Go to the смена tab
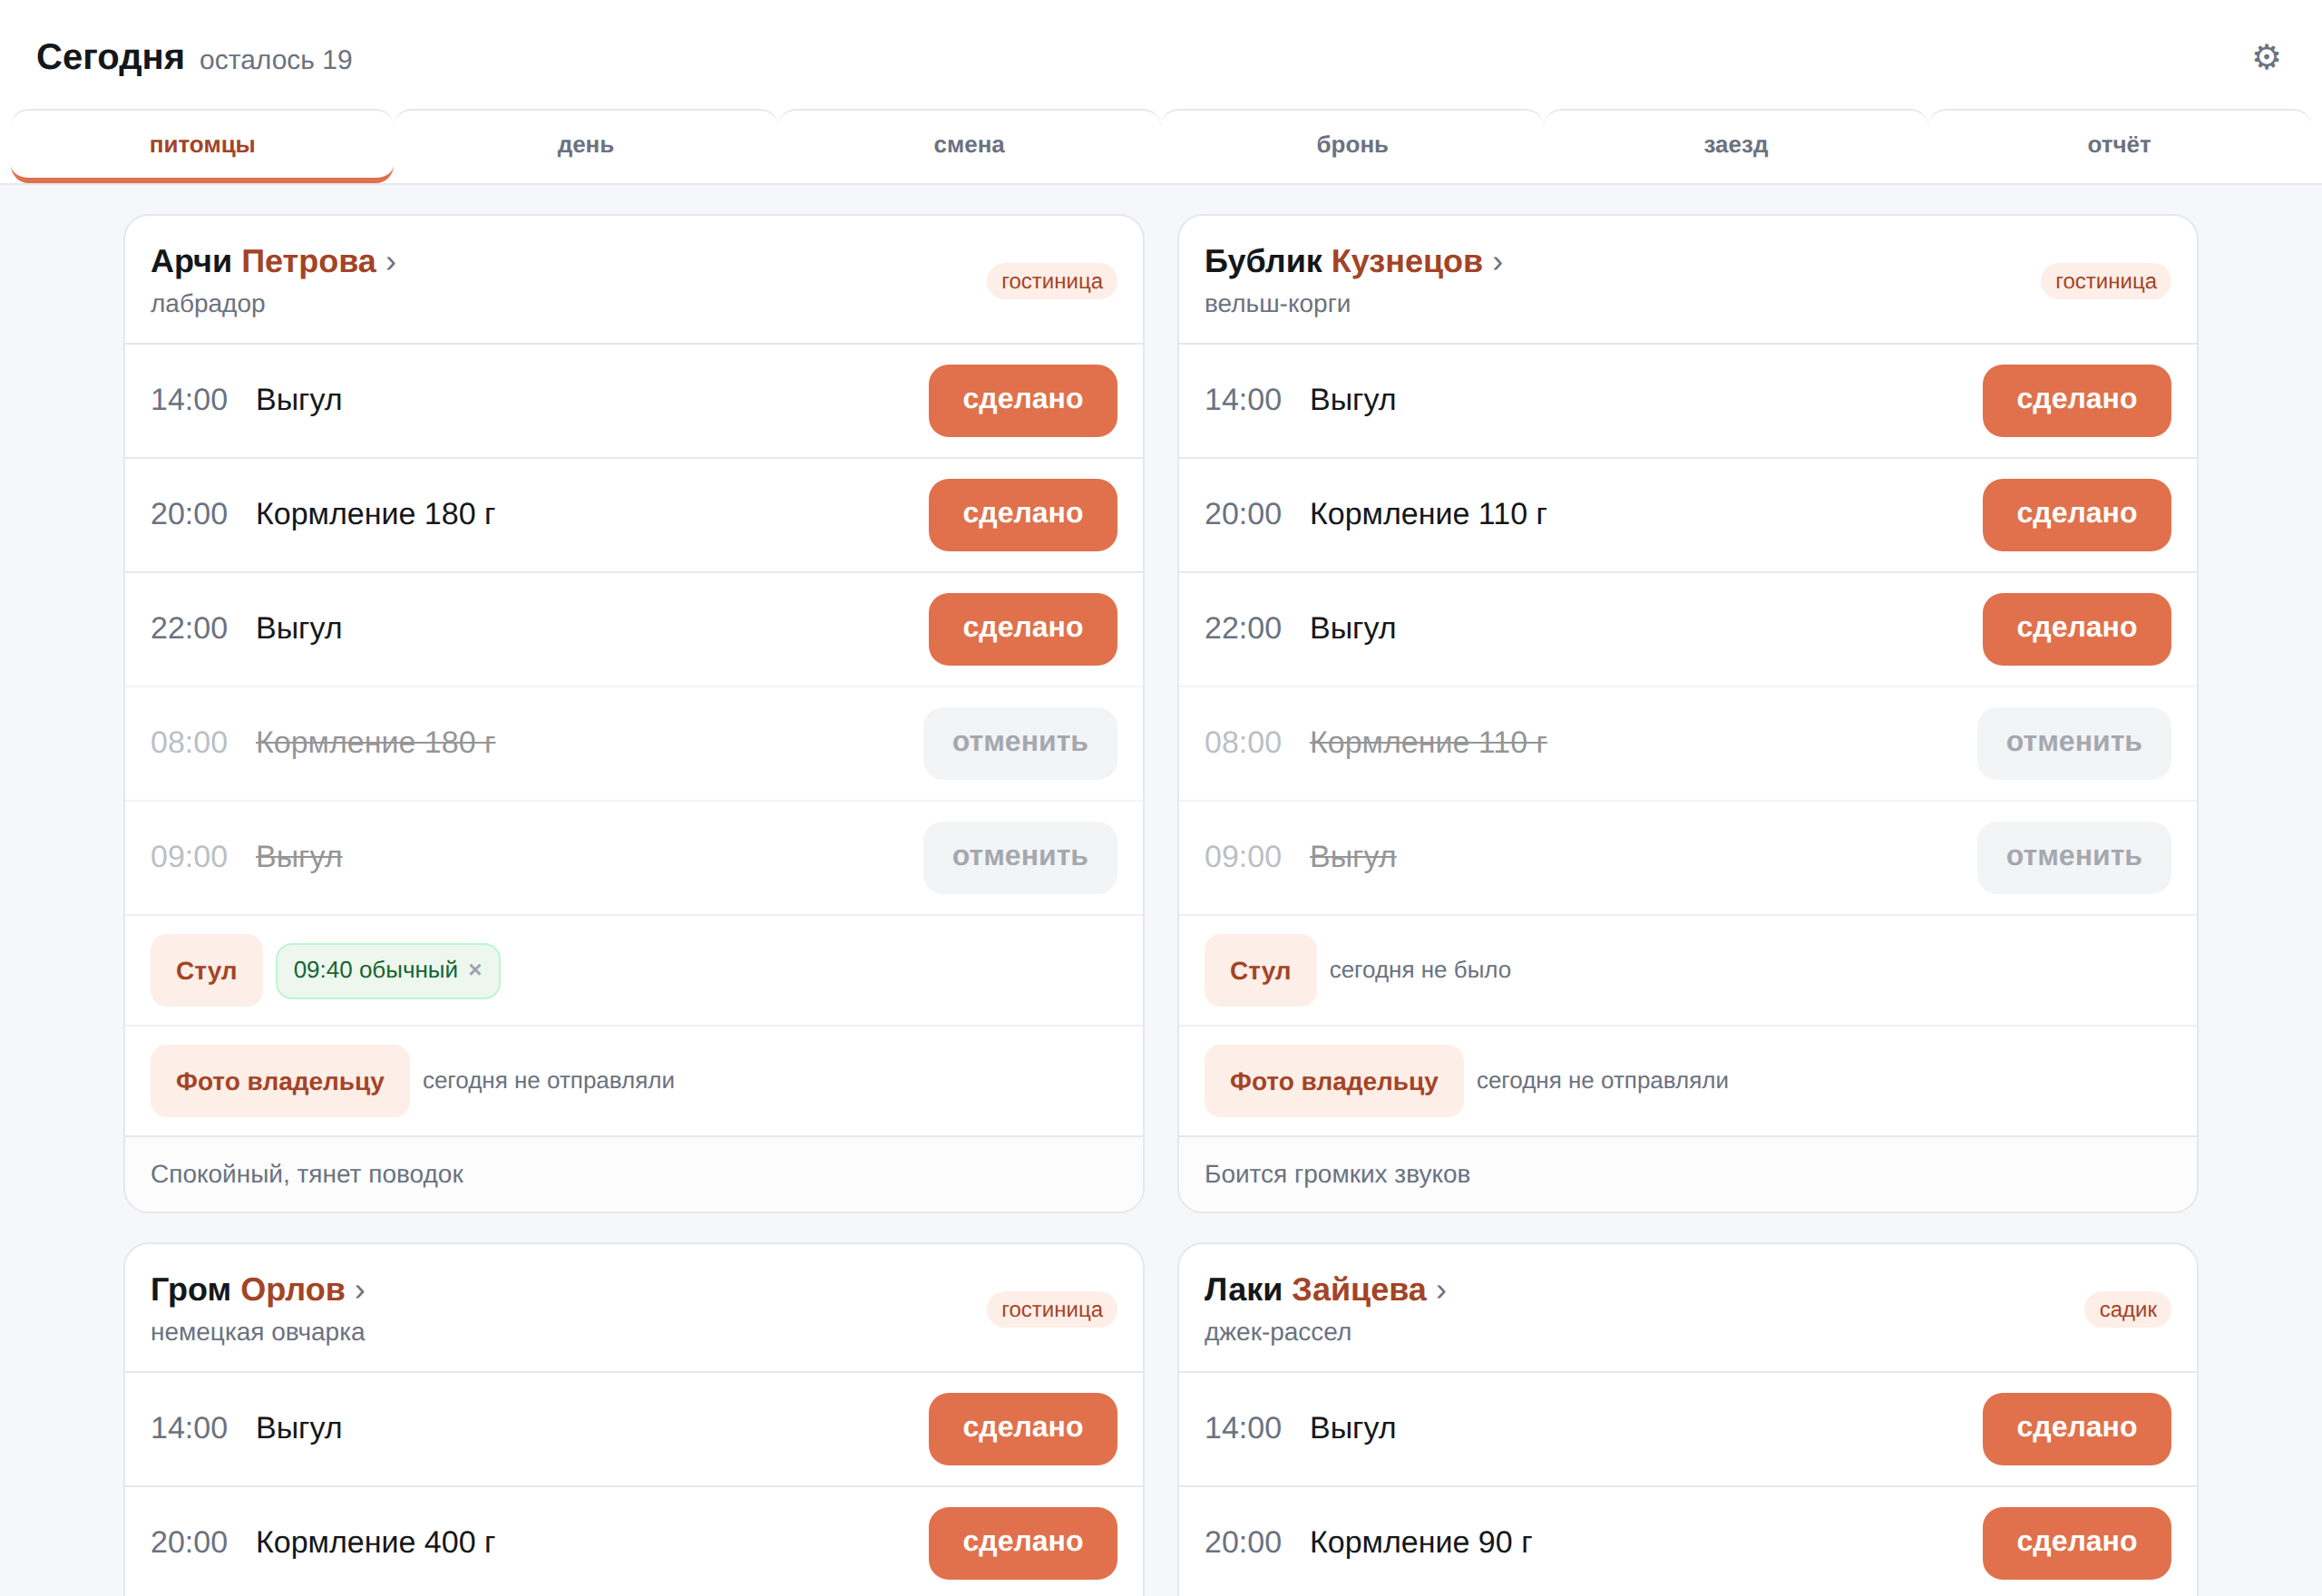The width and height of the screenshot is (2322, 1596). click(969, 145)
